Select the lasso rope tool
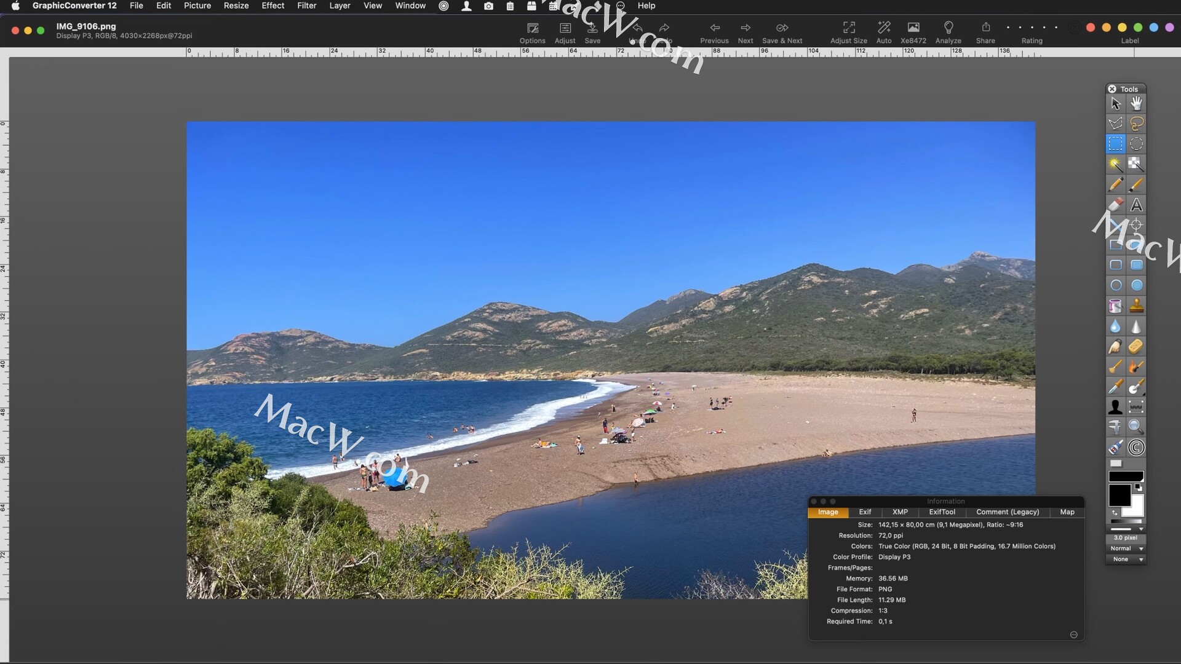The image size is (1181, 664). click(1136, 124)
